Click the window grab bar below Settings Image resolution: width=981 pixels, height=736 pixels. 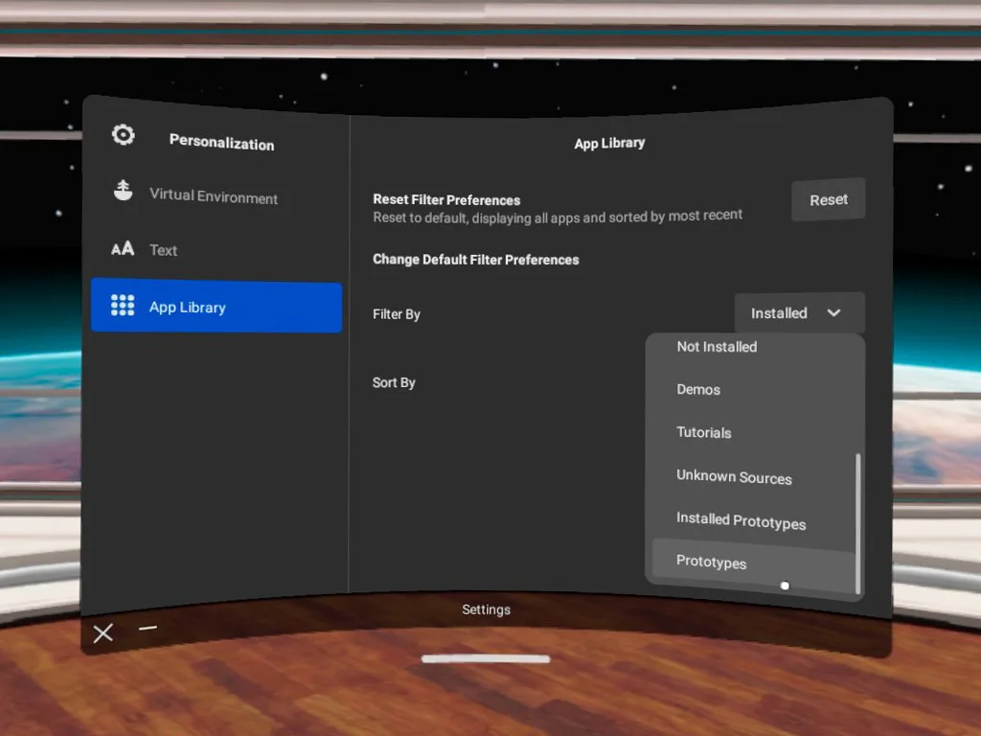click(486, 659)
